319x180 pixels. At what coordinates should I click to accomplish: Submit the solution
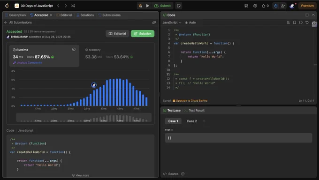click(163, 6)
